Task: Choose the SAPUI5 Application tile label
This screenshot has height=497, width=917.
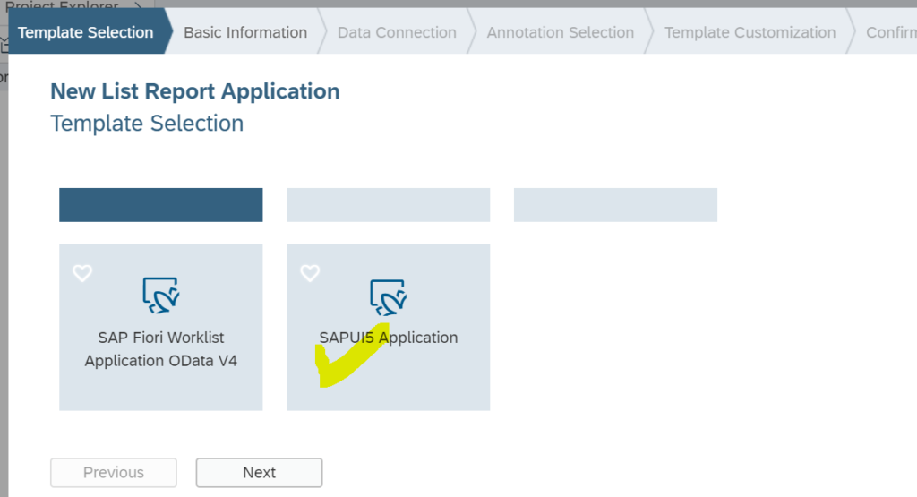Action: tap(389, 338)
